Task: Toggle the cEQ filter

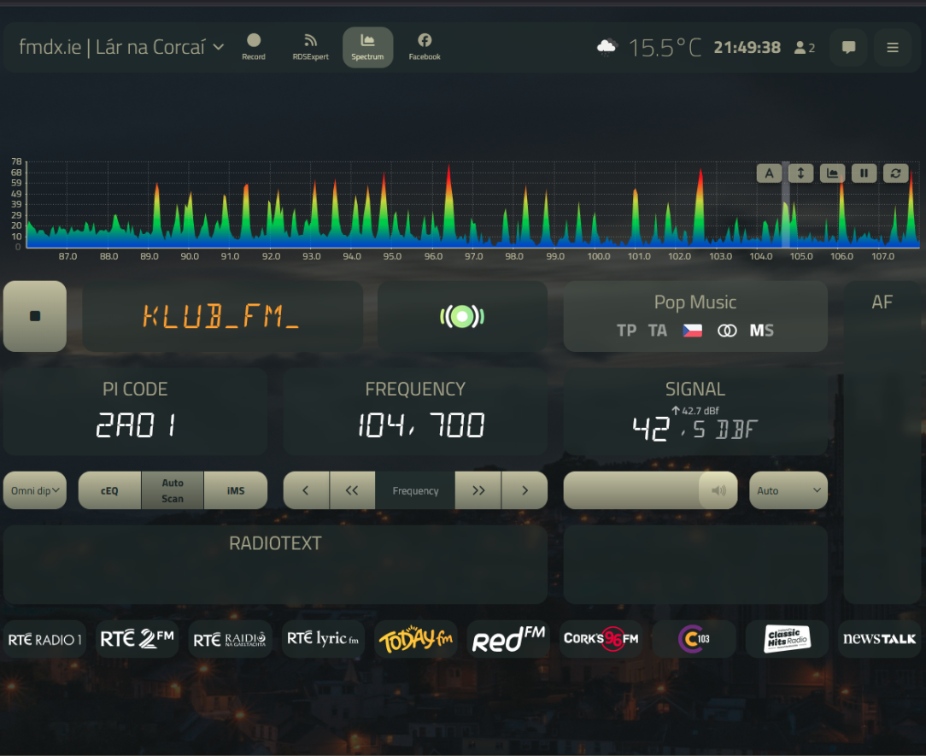Action: click(110, 490)
